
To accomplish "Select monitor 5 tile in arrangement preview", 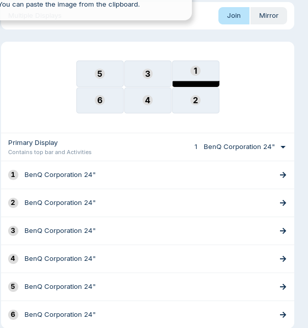I will (x=100, y=74).
